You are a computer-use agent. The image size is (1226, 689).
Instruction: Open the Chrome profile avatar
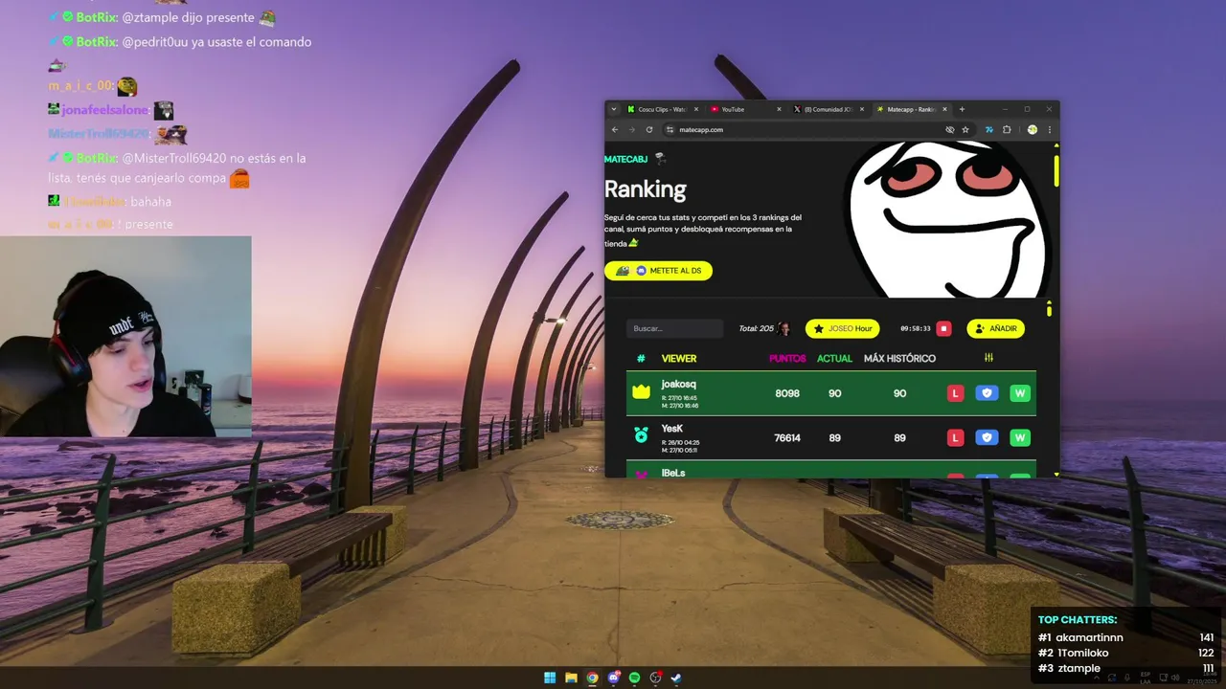pyautogui.click(x=1033, y=129)
